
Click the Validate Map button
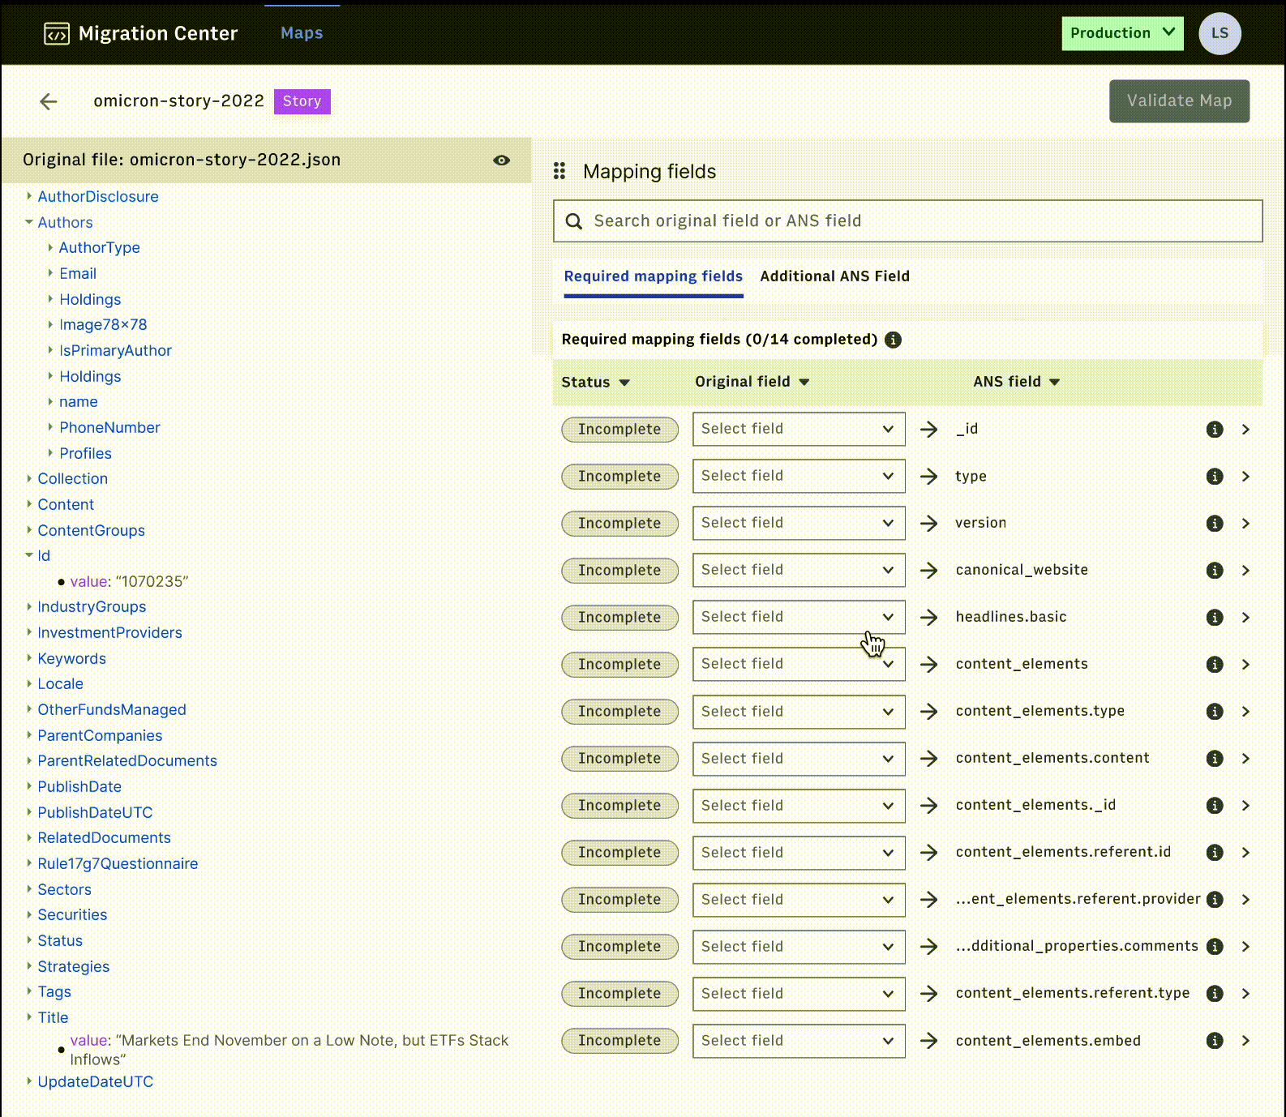coord(1179,101)
